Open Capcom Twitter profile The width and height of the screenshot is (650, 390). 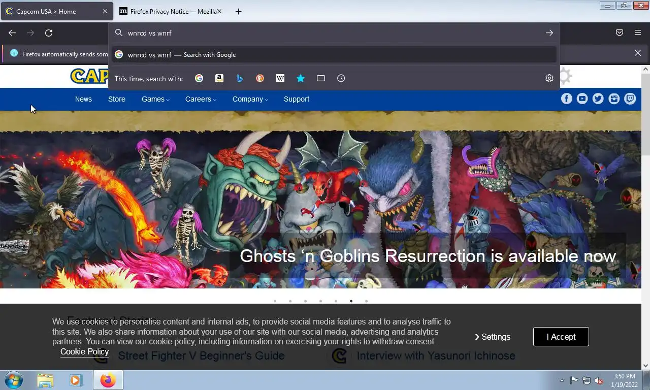tap(598, 99)
